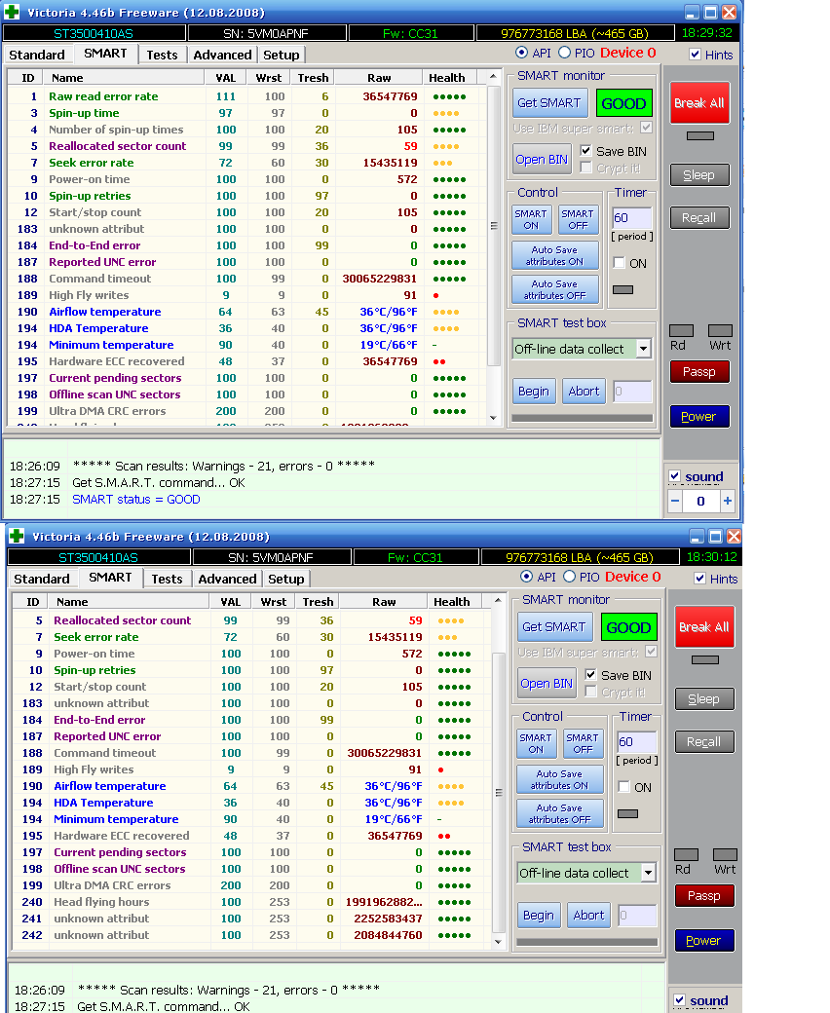Expand the SMART test box dropdown in lower window
Viewport: 830px width, 1013px height.
click(648, 873)
